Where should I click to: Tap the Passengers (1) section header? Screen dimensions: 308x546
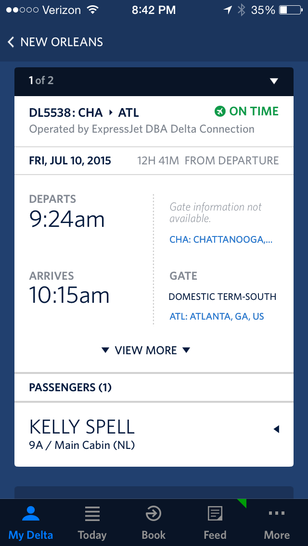[x=70, y=387]
